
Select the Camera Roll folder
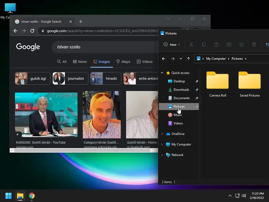pos(218,84)
